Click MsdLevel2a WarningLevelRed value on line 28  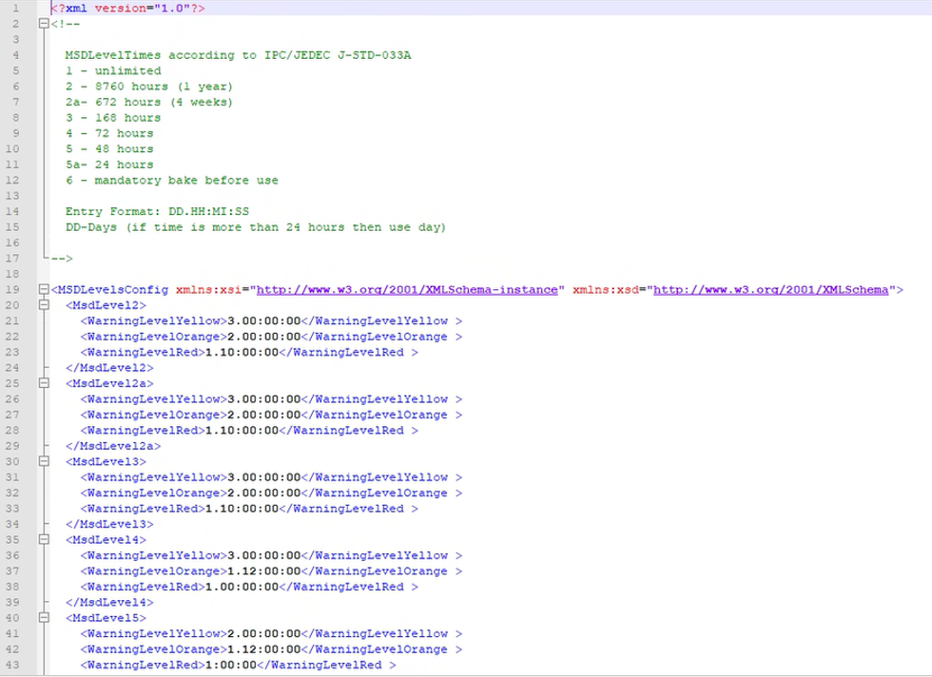[242, 431]
